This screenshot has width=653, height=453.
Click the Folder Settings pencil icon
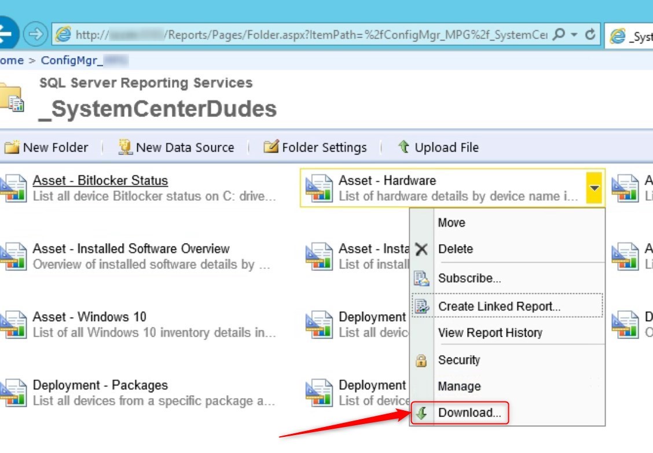(271, 146)
